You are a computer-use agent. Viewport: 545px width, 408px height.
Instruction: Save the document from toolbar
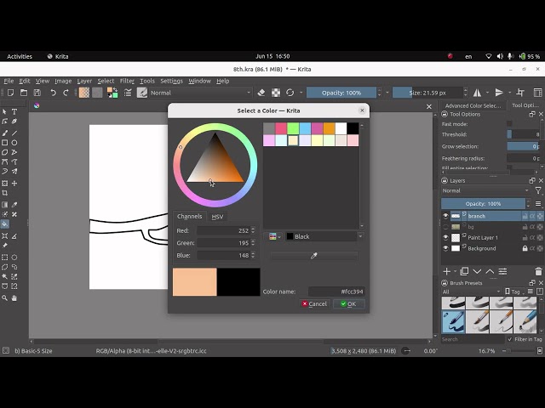(37, 93)
